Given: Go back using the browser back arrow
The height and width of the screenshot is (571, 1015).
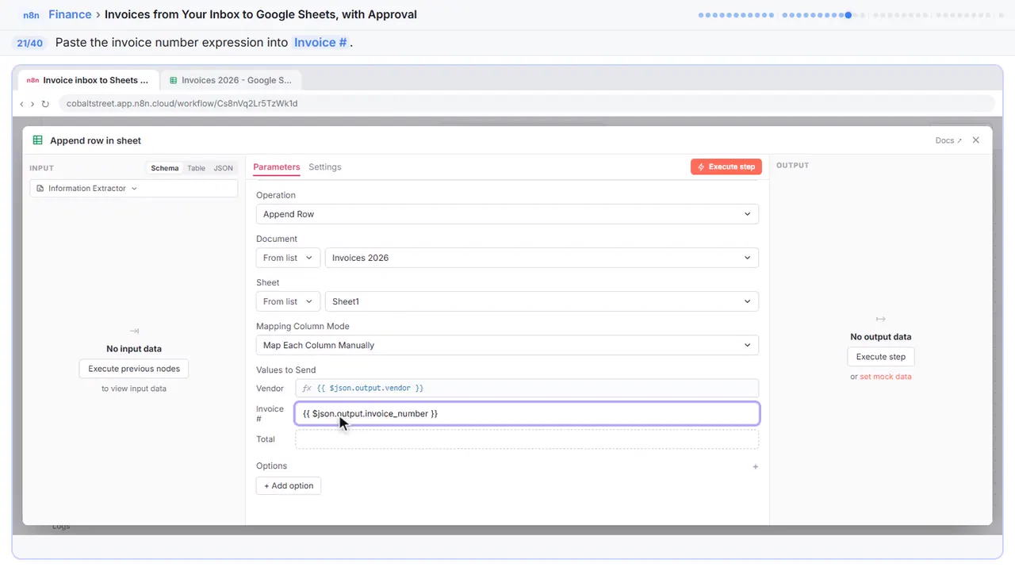Looking at the screenshot, I should [21, 104].
